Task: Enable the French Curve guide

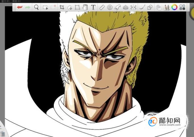Action: 117,7
